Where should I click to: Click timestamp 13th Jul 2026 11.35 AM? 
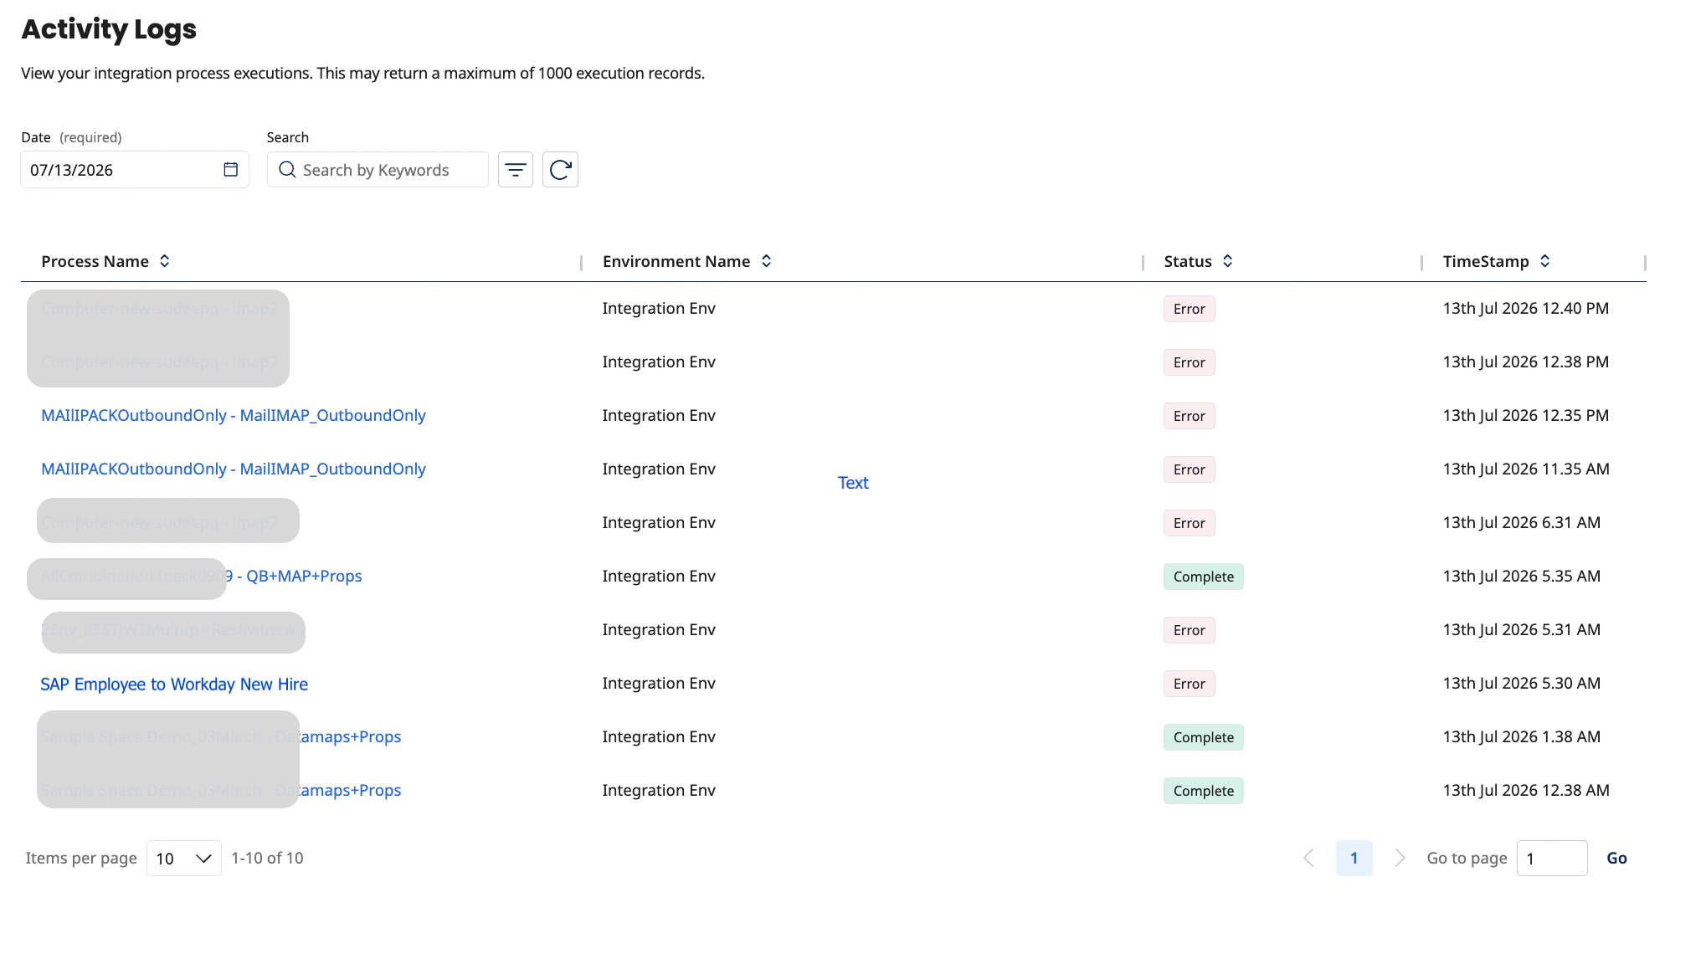[1526, 469]
